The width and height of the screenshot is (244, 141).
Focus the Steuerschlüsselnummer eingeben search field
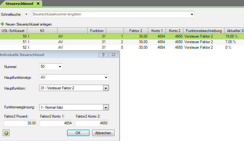click(113, 14)
